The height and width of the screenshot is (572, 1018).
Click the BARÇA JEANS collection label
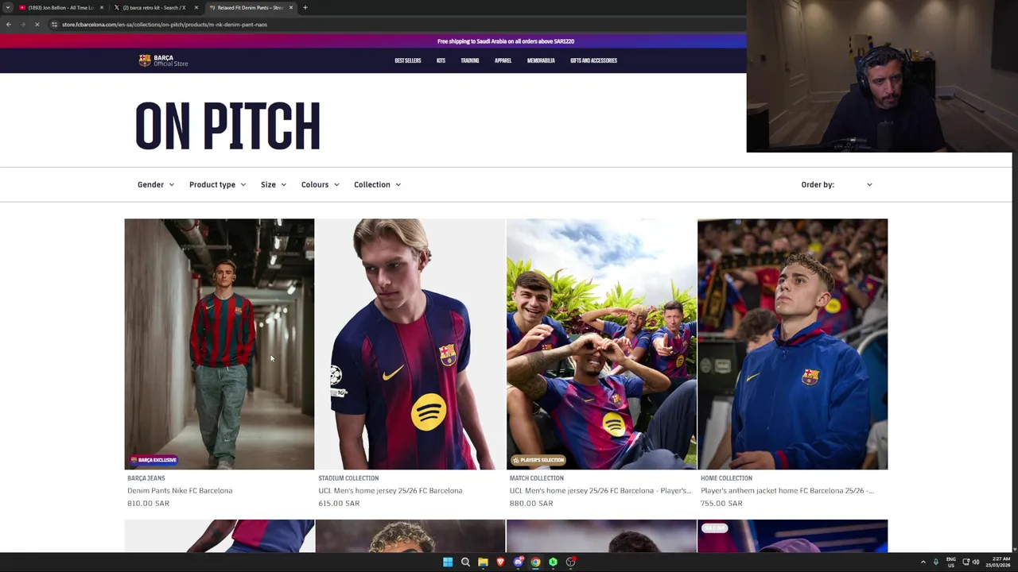click(x=146, y=478)
